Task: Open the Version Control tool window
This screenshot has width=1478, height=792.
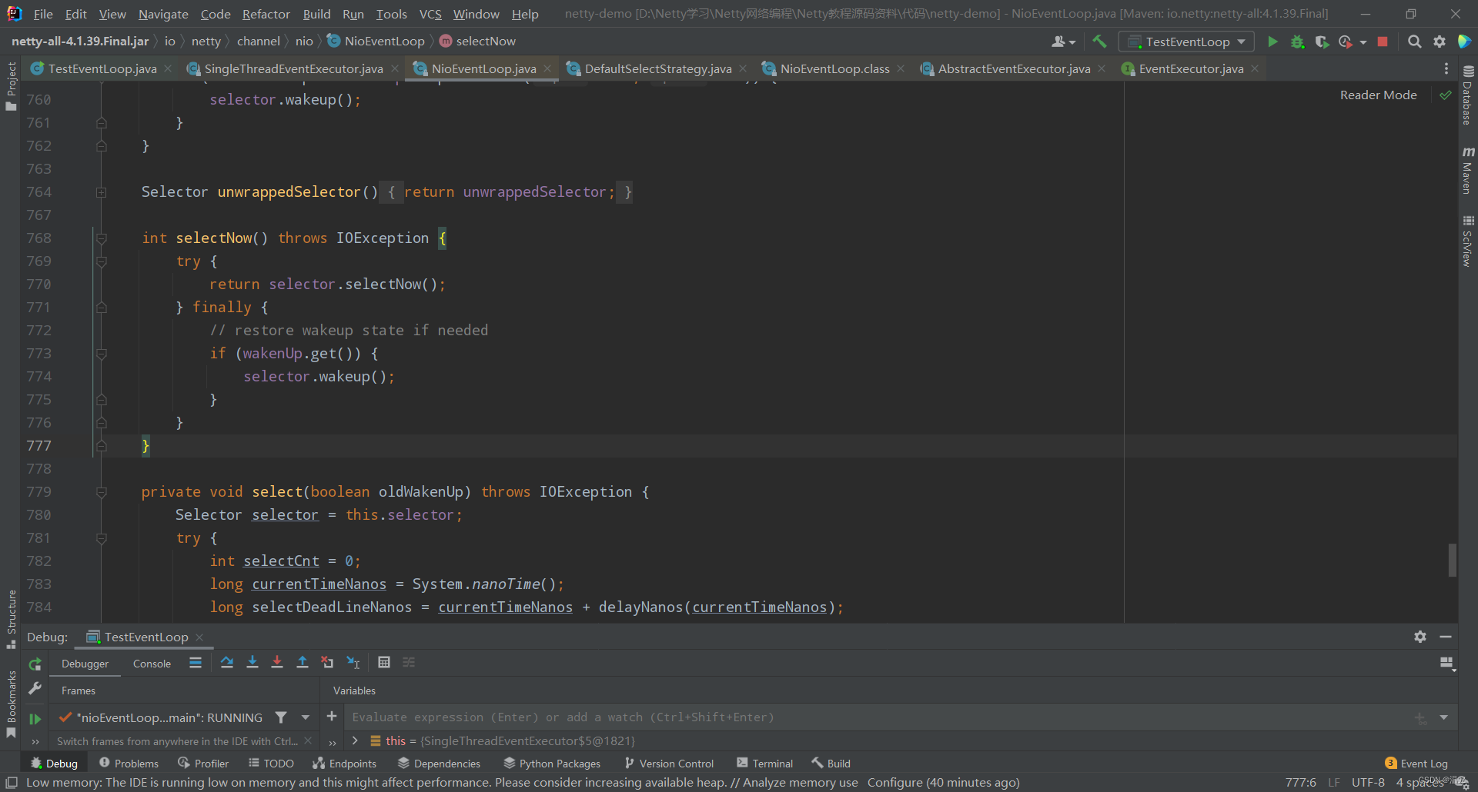Action: pos(669,764)
